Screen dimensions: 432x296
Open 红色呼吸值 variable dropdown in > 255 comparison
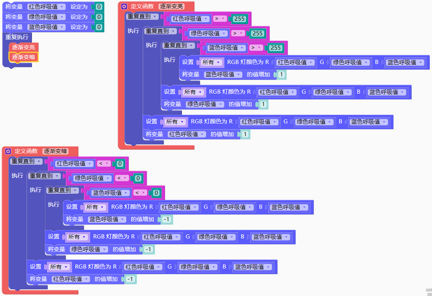point(190,19)
